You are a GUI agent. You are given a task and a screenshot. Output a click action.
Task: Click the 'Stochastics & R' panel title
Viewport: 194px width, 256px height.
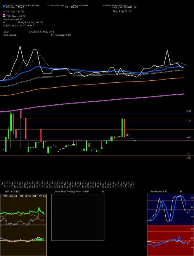click(x=158, y=192)
